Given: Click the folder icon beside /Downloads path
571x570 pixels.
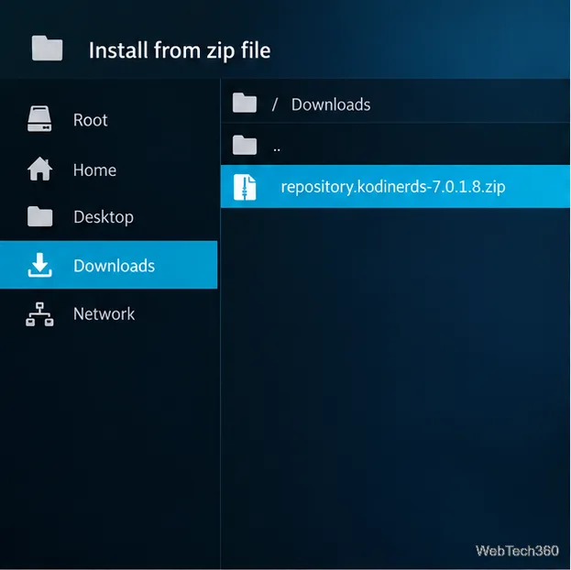Looking at the screenshot, I should pyautogui.click(x=245, y=103).
